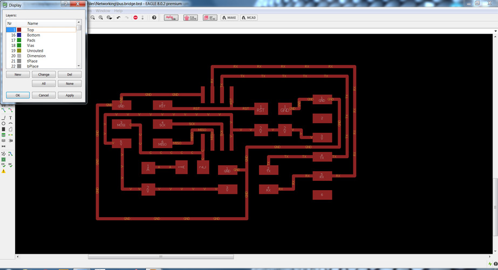
Task: Open the toolbar Help question mark
Action: pos(154,17)
